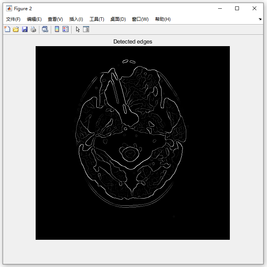Click the Link Plot toolbar icon
This screenshot has width=267, height=267.
[x=45, y=29]
